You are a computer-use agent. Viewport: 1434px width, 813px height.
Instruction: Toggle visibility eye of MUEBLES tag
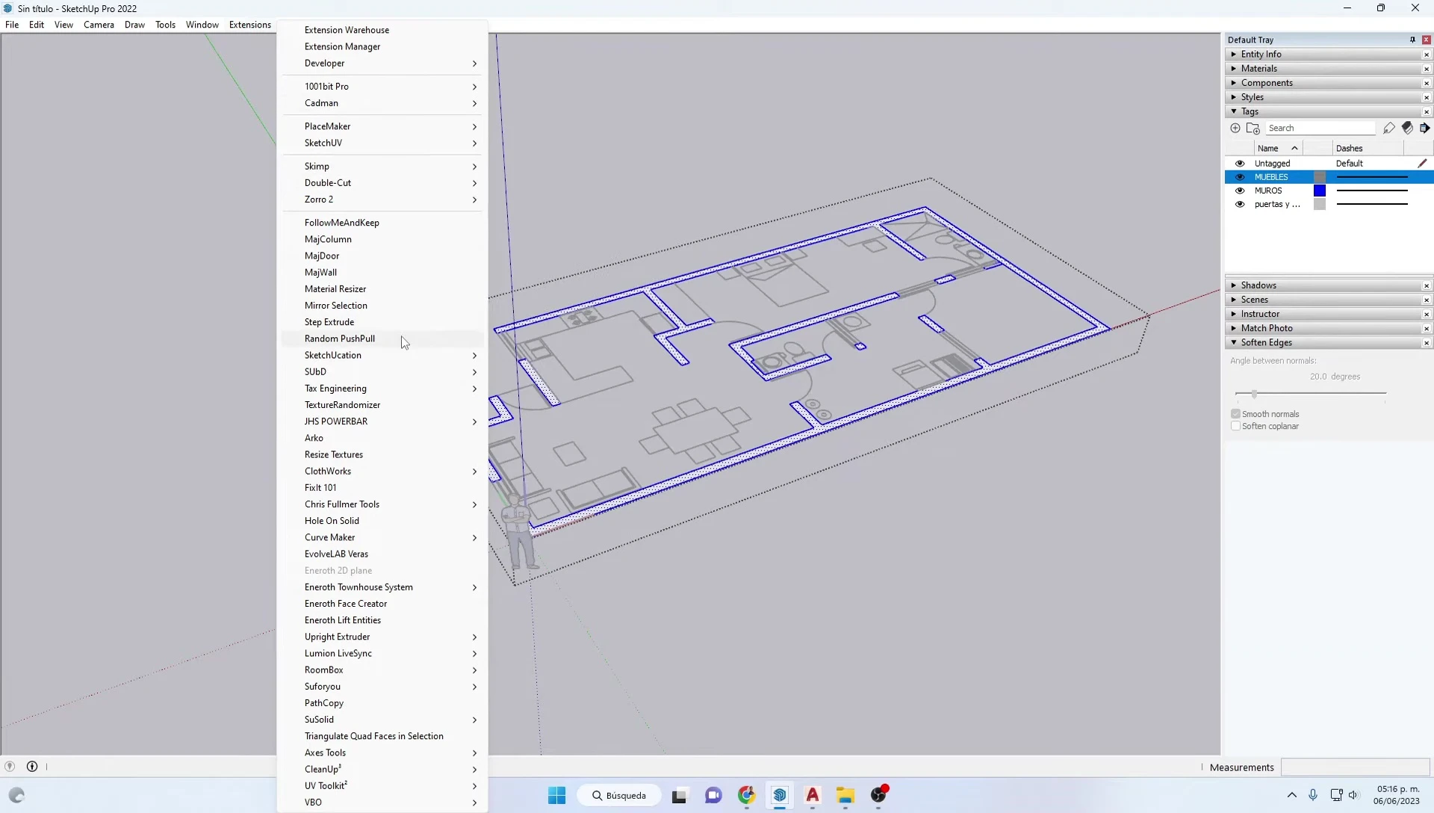(1240, 177)
